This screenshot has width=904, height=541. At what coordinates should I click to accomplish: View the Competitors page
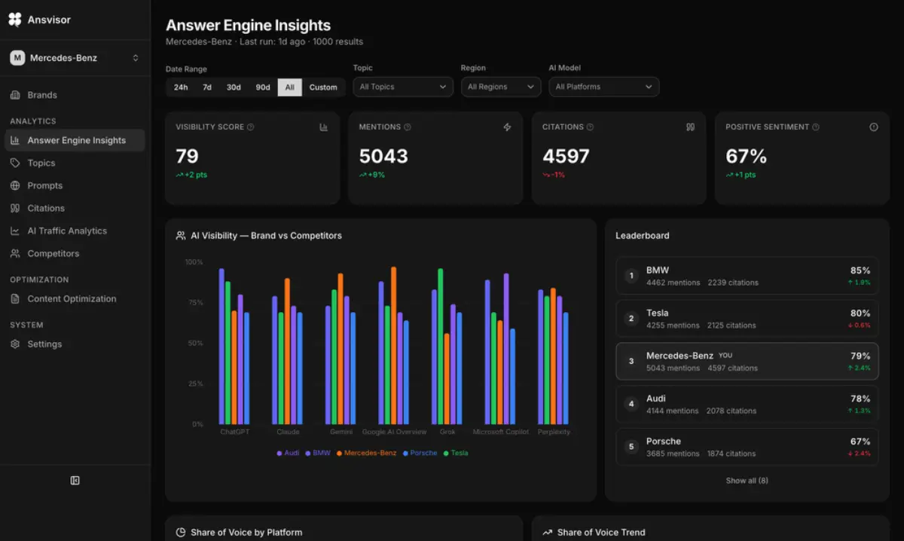75,253
